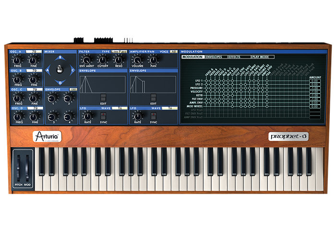Click the mixer joystick
The height and width of the screenshot is (232, 336).
[x=60, y=69]
